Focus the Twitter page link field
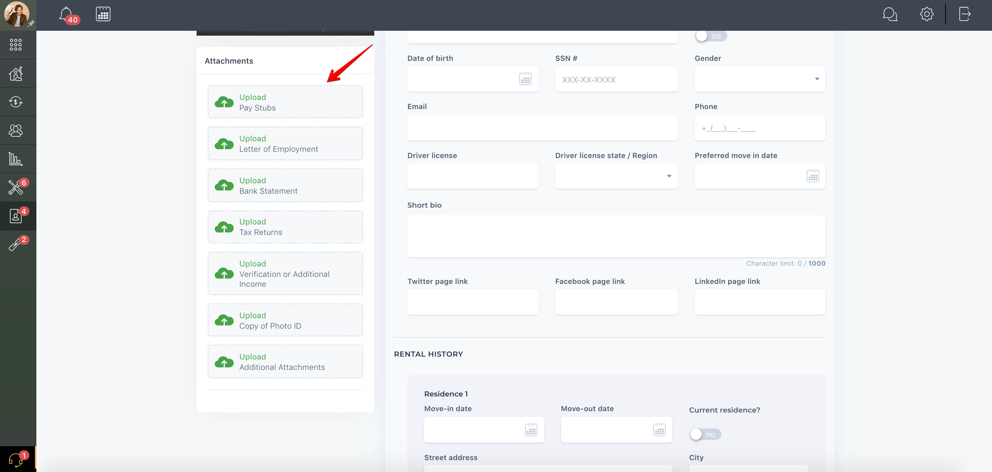 click(x=473, y=302)
